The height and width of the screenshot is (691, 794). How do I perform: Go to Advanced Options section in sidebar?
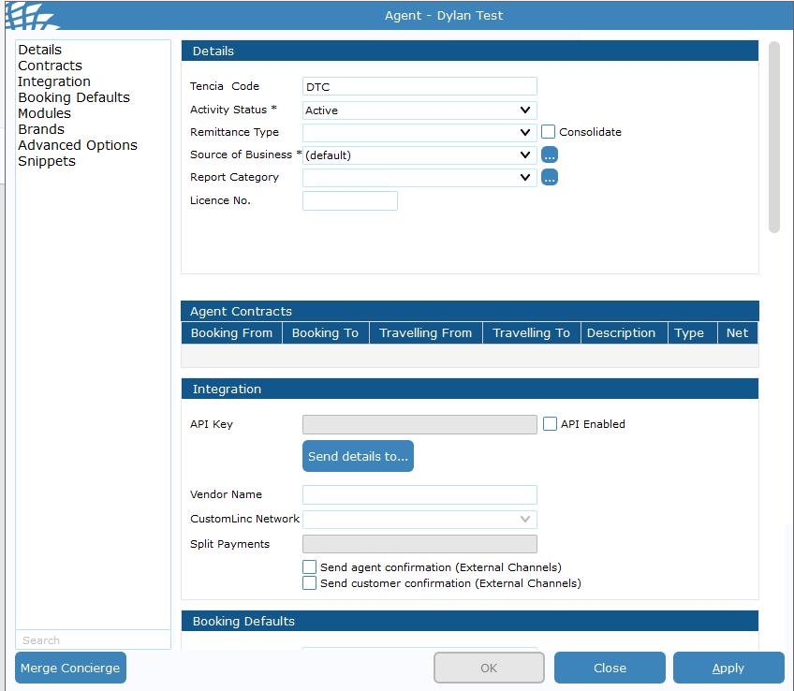pyautogui.click(x=78, y=145)
